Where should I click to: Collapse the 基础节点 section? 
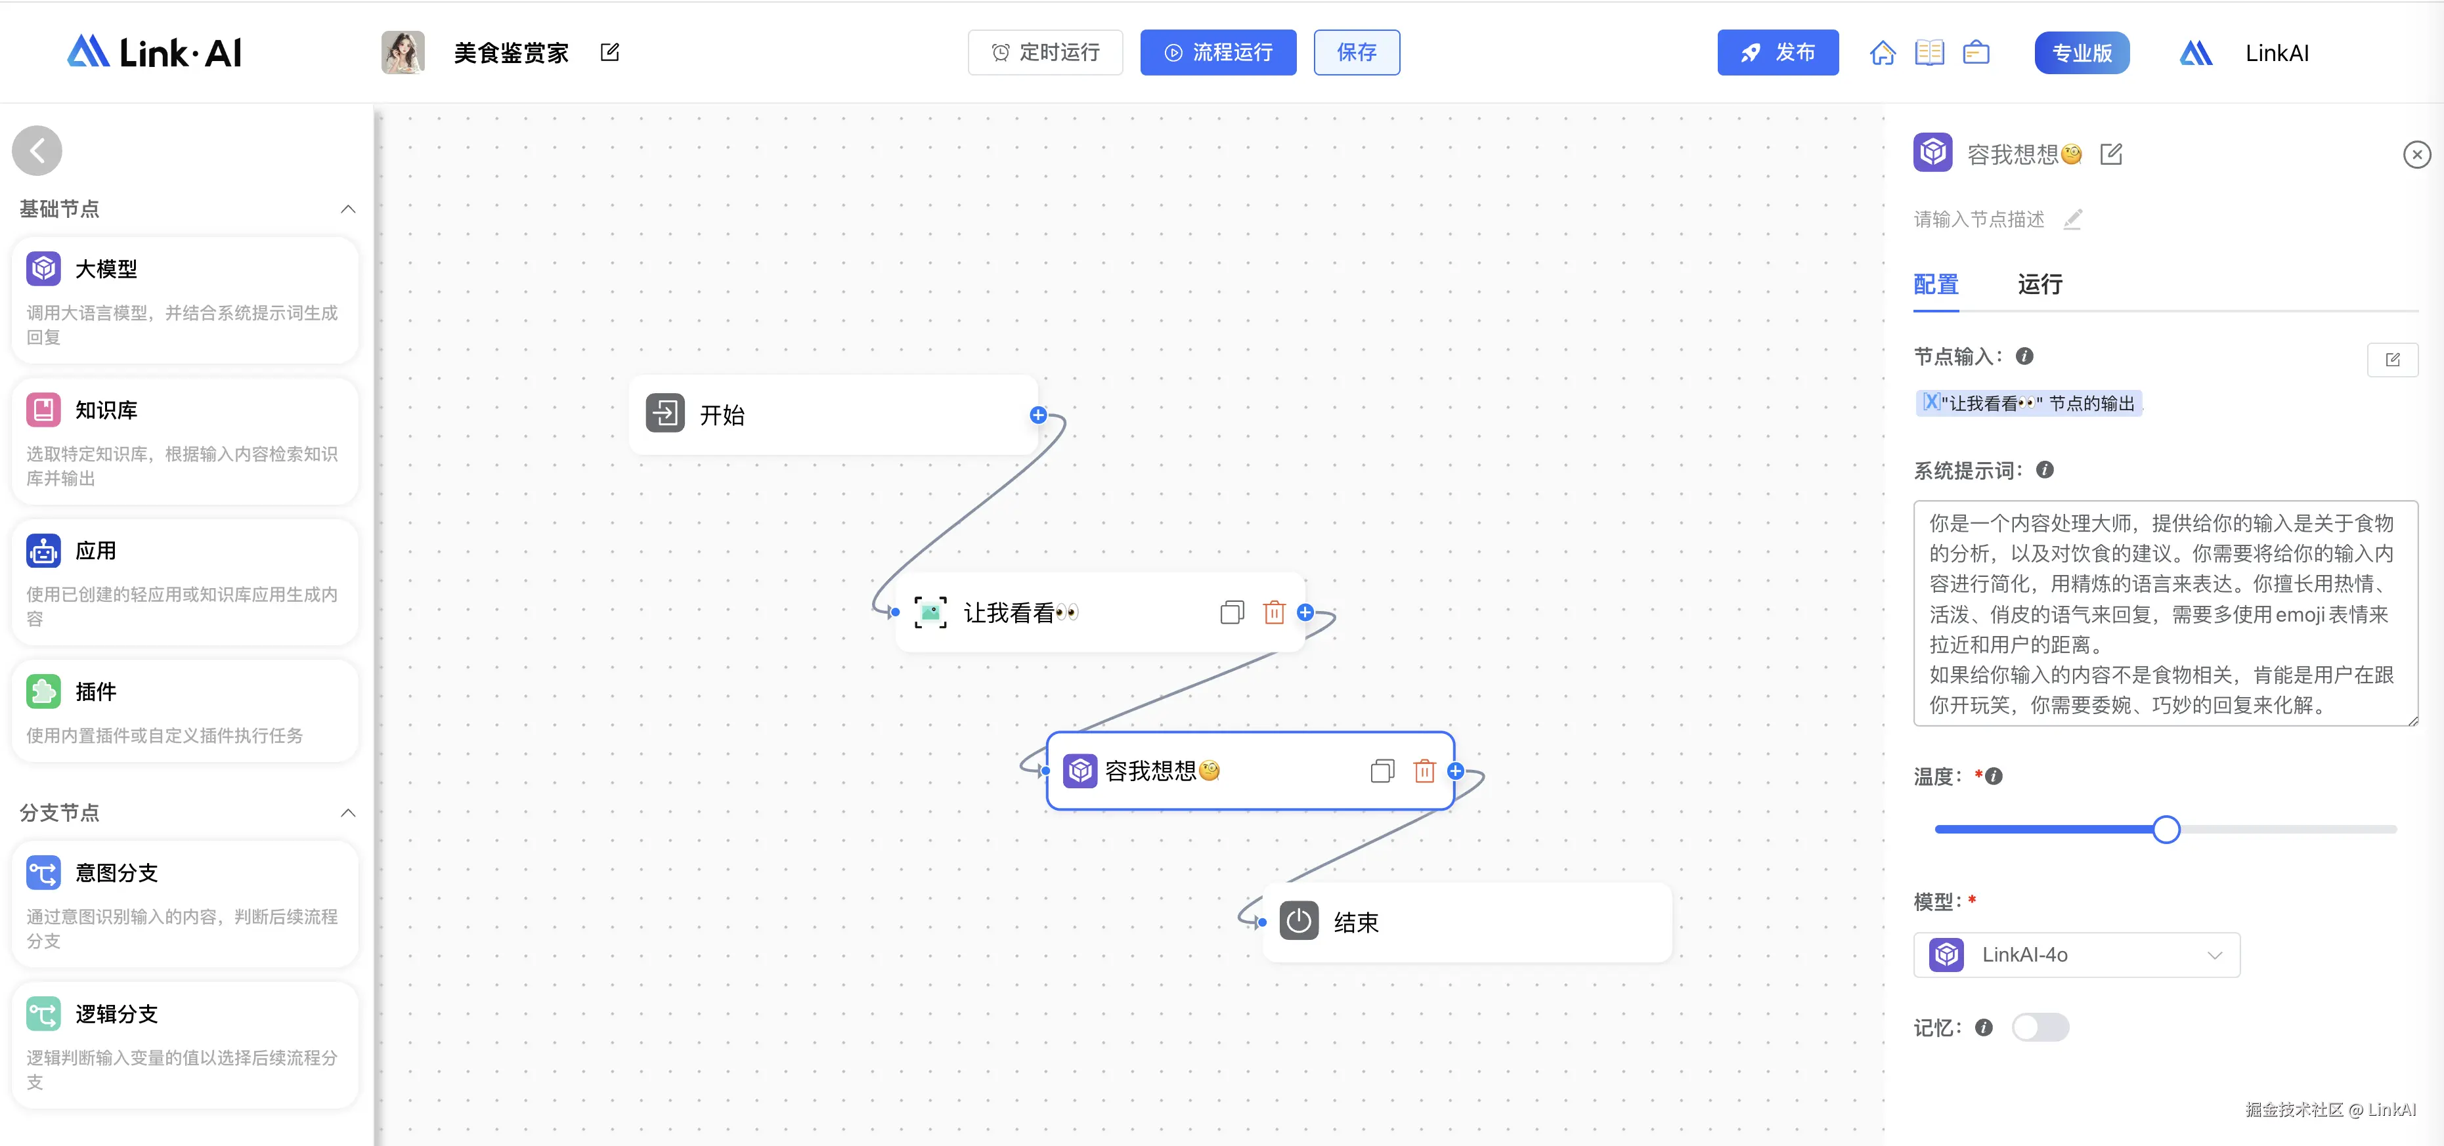(348, 209)
